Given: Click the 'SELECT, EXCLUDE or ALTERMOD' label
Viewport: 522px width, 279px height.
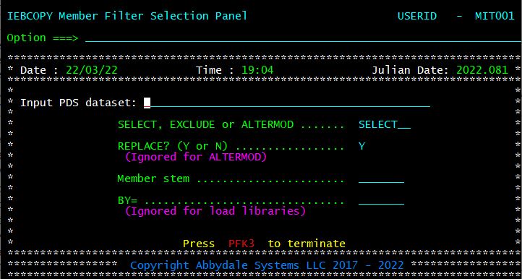Looking at the screenshot, I should coord(206,124).
